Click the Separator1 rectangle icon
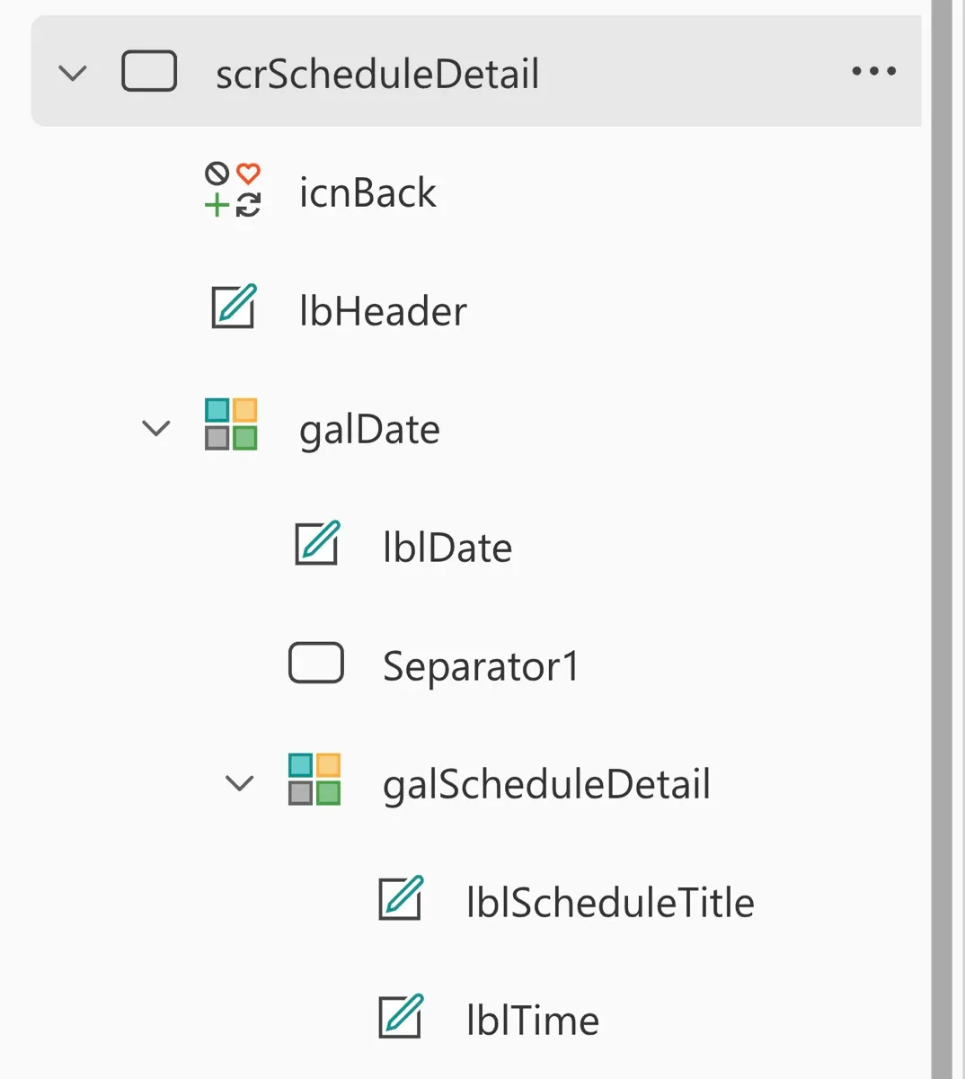This screenshot has height=1079, width=965. click(316, 663)
